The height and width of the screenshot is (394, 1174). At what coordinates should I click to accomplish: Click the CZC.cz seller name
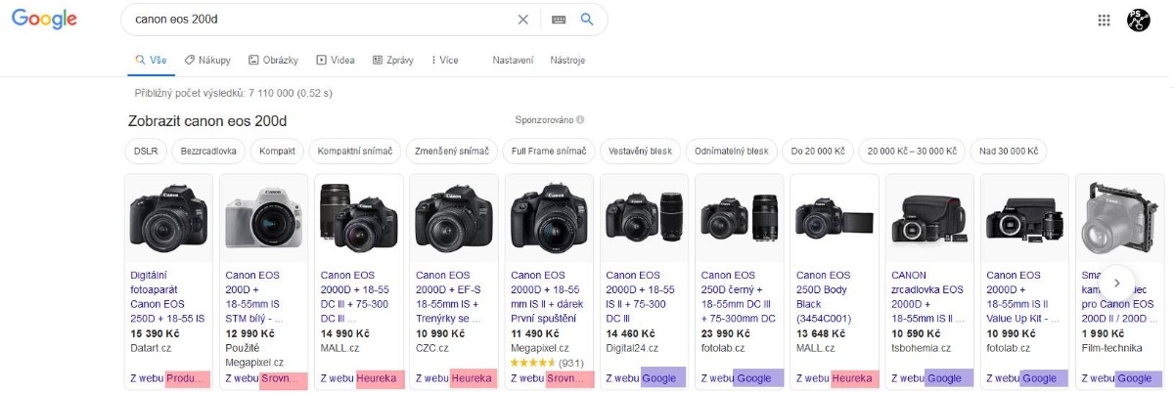coord(431,348)
